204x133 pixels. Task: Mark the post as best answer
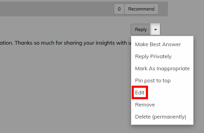158,44
